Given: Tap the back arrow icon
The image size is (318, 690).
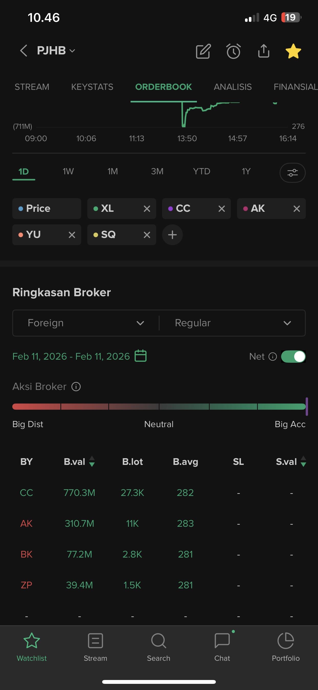Looking at the screenshot, I should [x=24, y=51].
